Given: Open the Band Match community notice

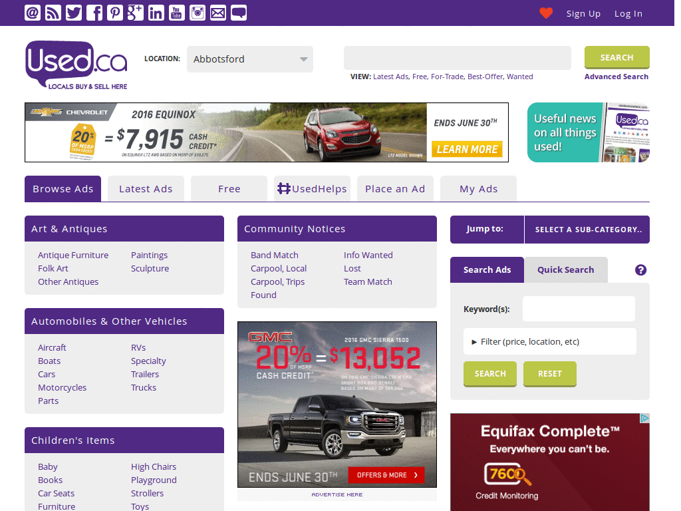Looking at the screenshot, I should (275, 255).
